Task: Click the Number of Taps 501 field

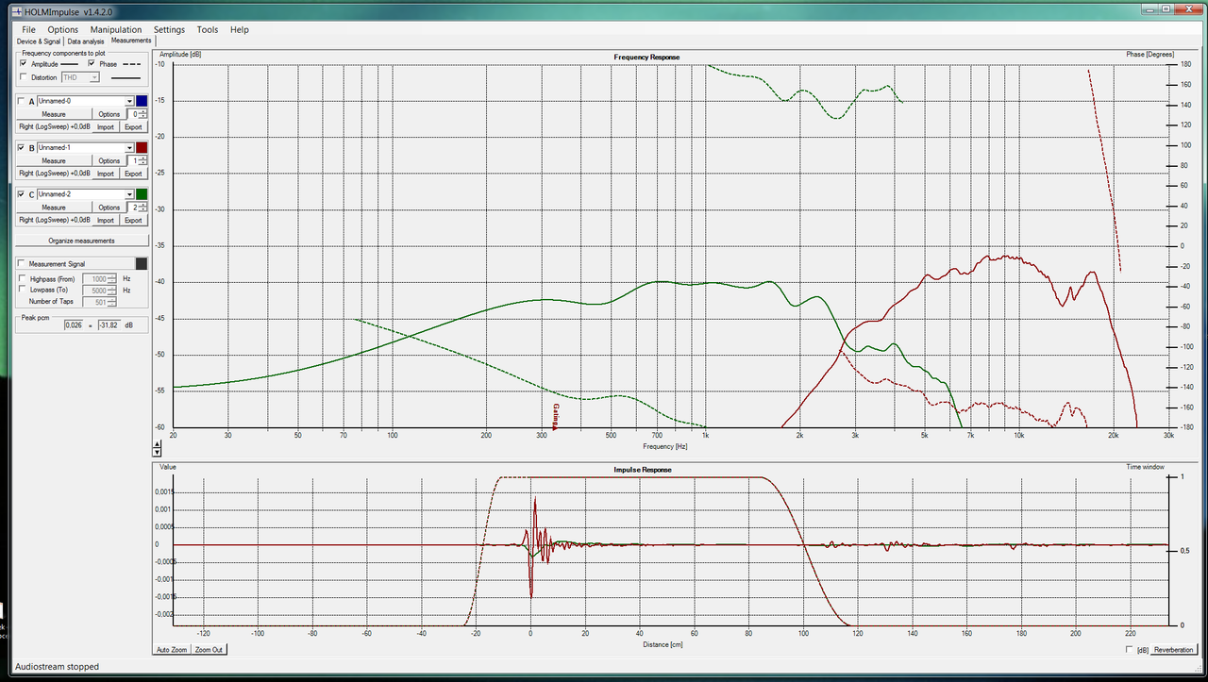Action: [100, 302]
